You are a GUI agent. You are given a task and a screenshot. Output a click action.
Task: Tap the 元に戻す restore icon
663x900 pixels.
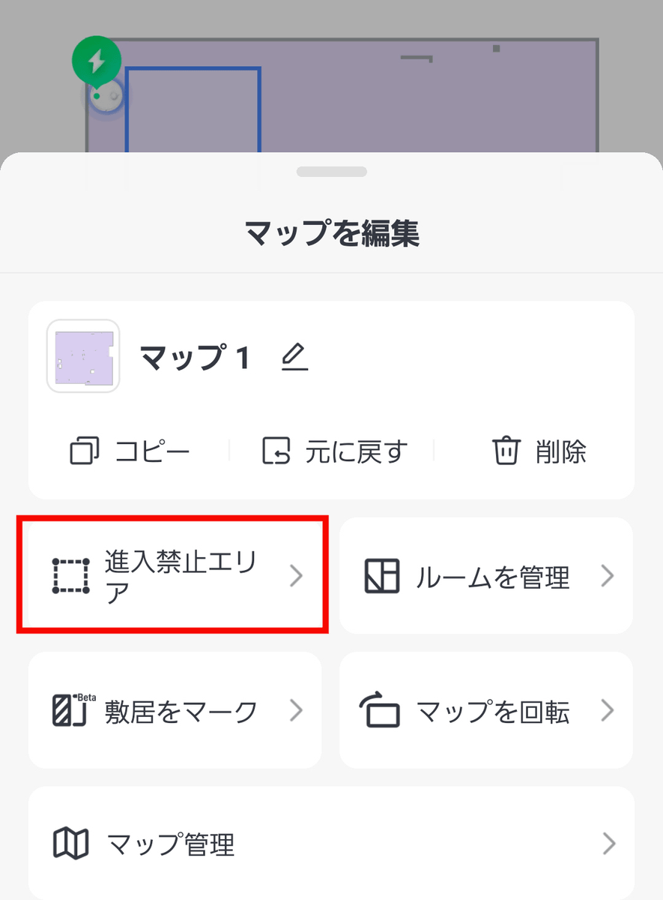coord(276,451)
